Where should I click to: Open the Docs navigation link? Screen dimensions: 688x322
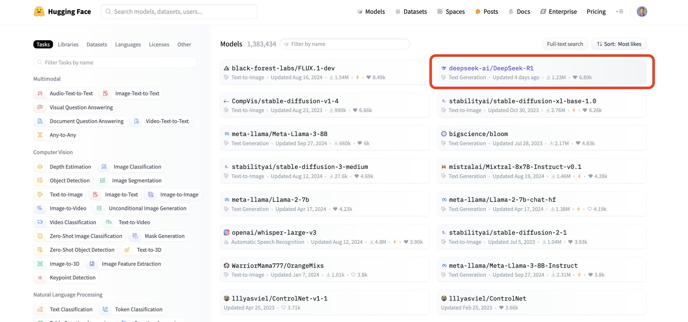click(519, 12)
